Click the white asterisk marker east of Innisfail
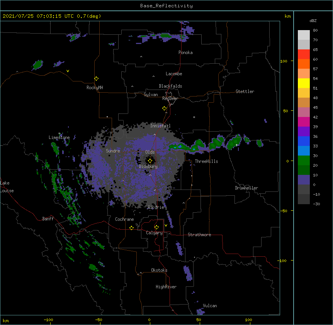This screenshot has height=325, width=333. (194, 117)
